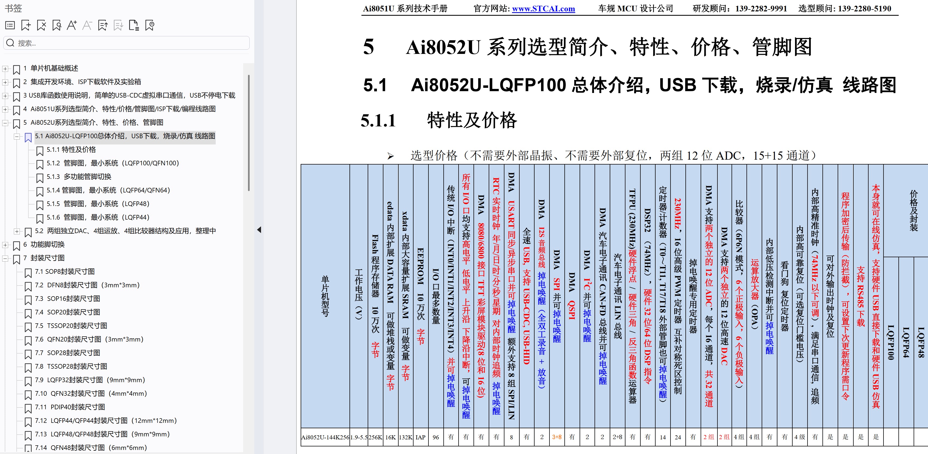Go to bookmark 7.6 QFN20封装尺寸图
The width and height of the screenshot is (928, 454).
click(x=89, y=339)
